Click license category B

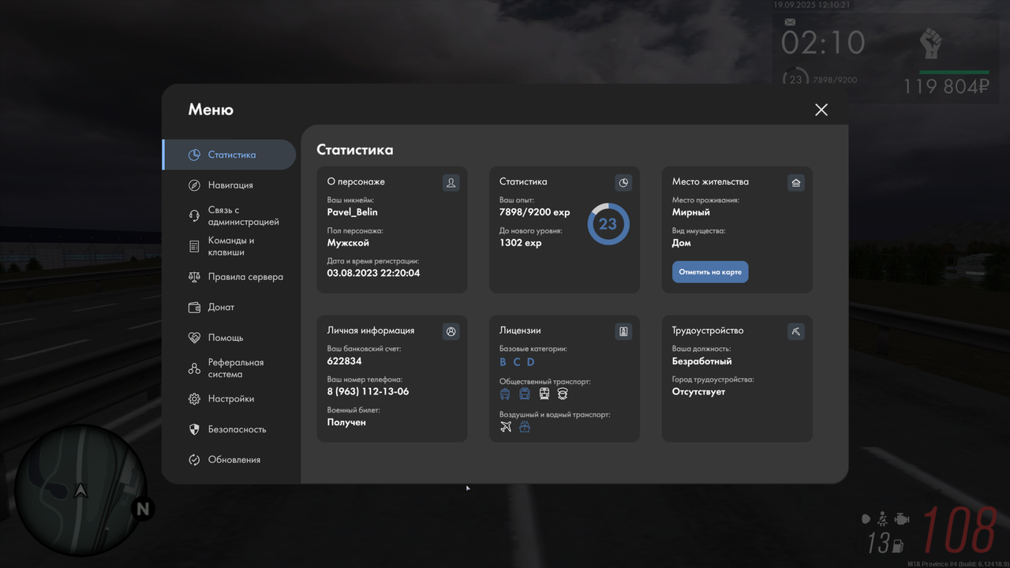(503, 362)
